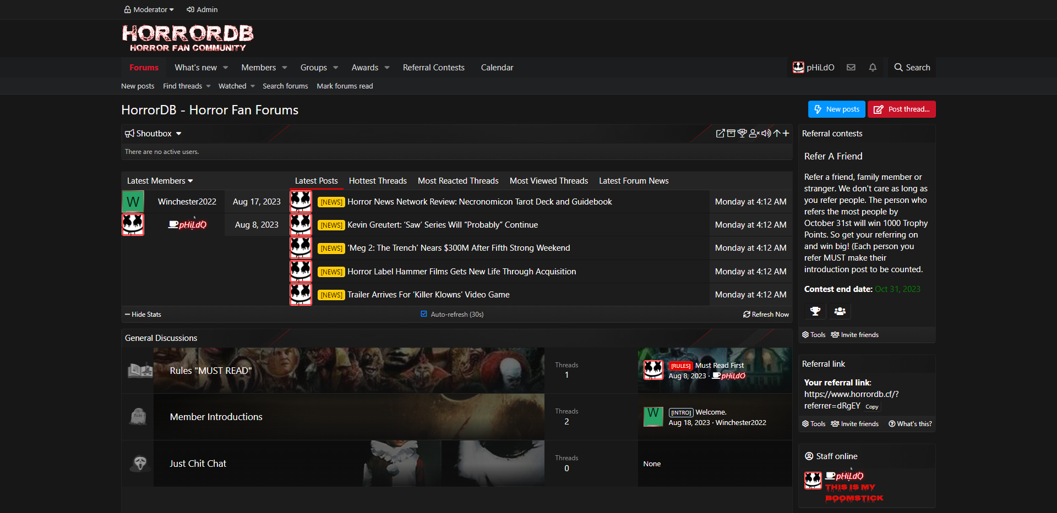The width and height of the screenshot is (1057, 513).
Task: Click the Post thread button
Action: [902, 109]
